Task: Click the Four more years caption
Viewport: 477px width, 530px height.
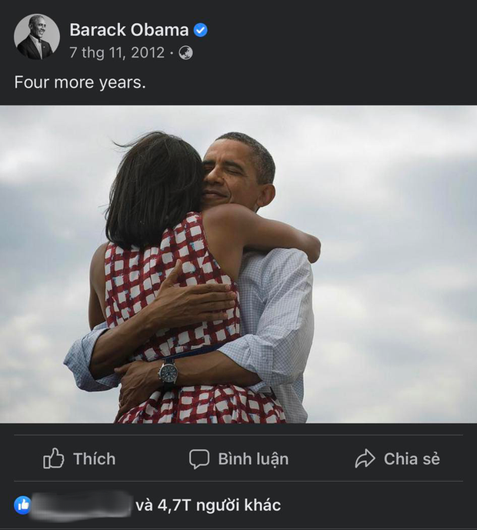Action: [79, 82]
